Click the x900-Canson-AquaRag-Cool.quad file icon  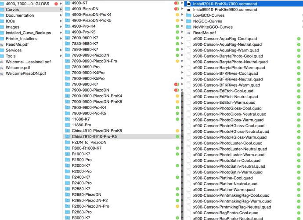pos(189,39)
